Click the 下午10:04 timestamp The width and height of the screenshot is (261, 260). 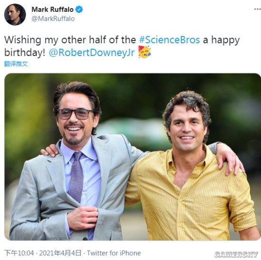[19, 253]
